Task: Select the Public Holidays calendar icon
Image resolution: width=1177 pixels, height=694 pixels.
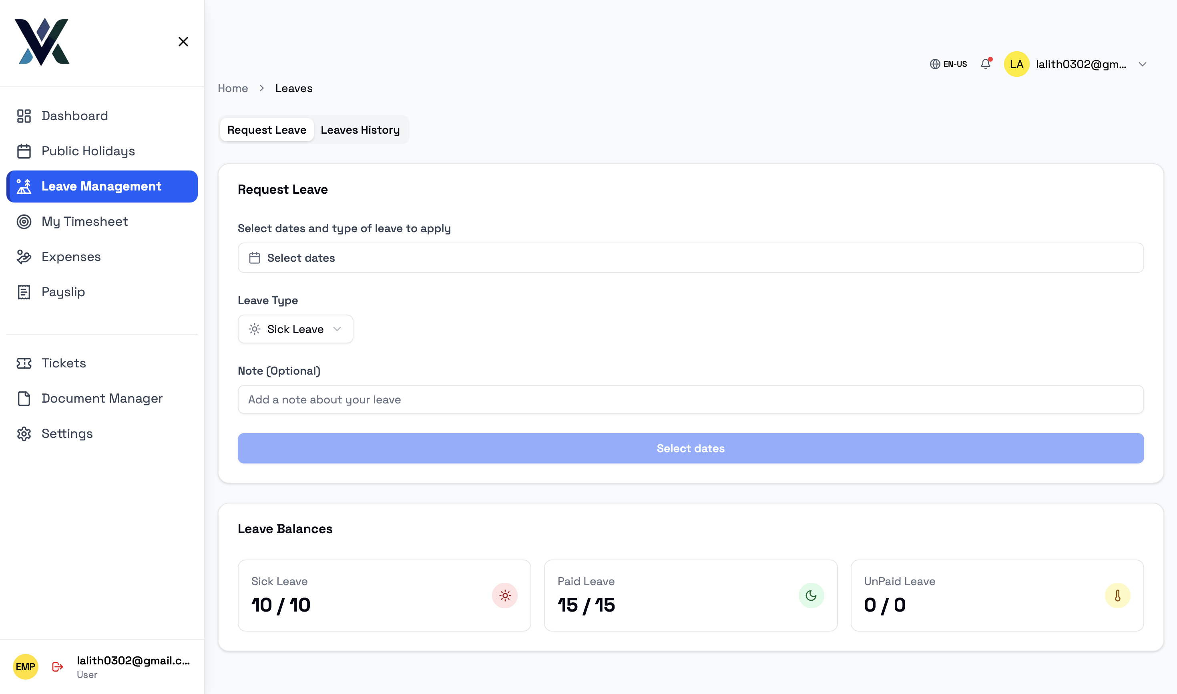Action: [x=24, y=151]
